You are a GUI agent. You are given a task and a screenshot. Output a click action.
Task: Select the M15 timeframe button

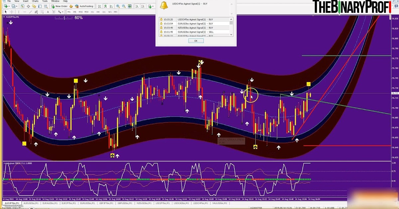click(80, 12)
